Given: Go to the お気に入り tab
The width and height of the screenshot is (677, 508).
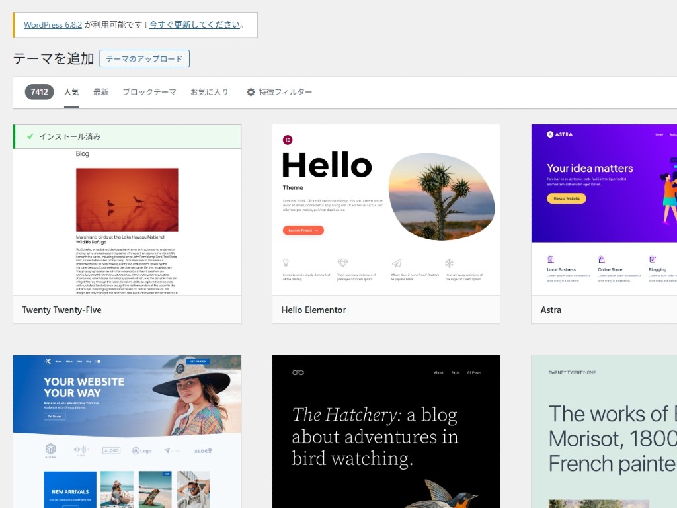Looking at the screenshot, I should [x=210, y=92].
